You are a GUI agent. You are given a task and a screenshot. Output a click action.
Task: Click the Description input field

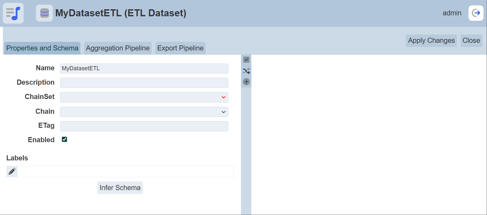coord(144,83)
